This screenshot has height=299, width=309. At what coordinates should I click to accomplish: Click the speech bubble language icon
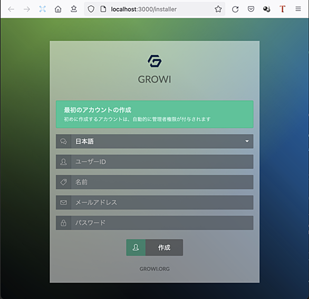coord(63,142)
